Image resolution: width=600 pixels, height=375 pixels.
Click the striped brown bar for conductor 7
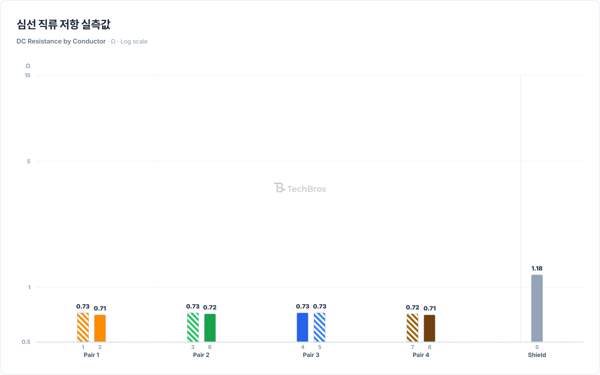412,327
